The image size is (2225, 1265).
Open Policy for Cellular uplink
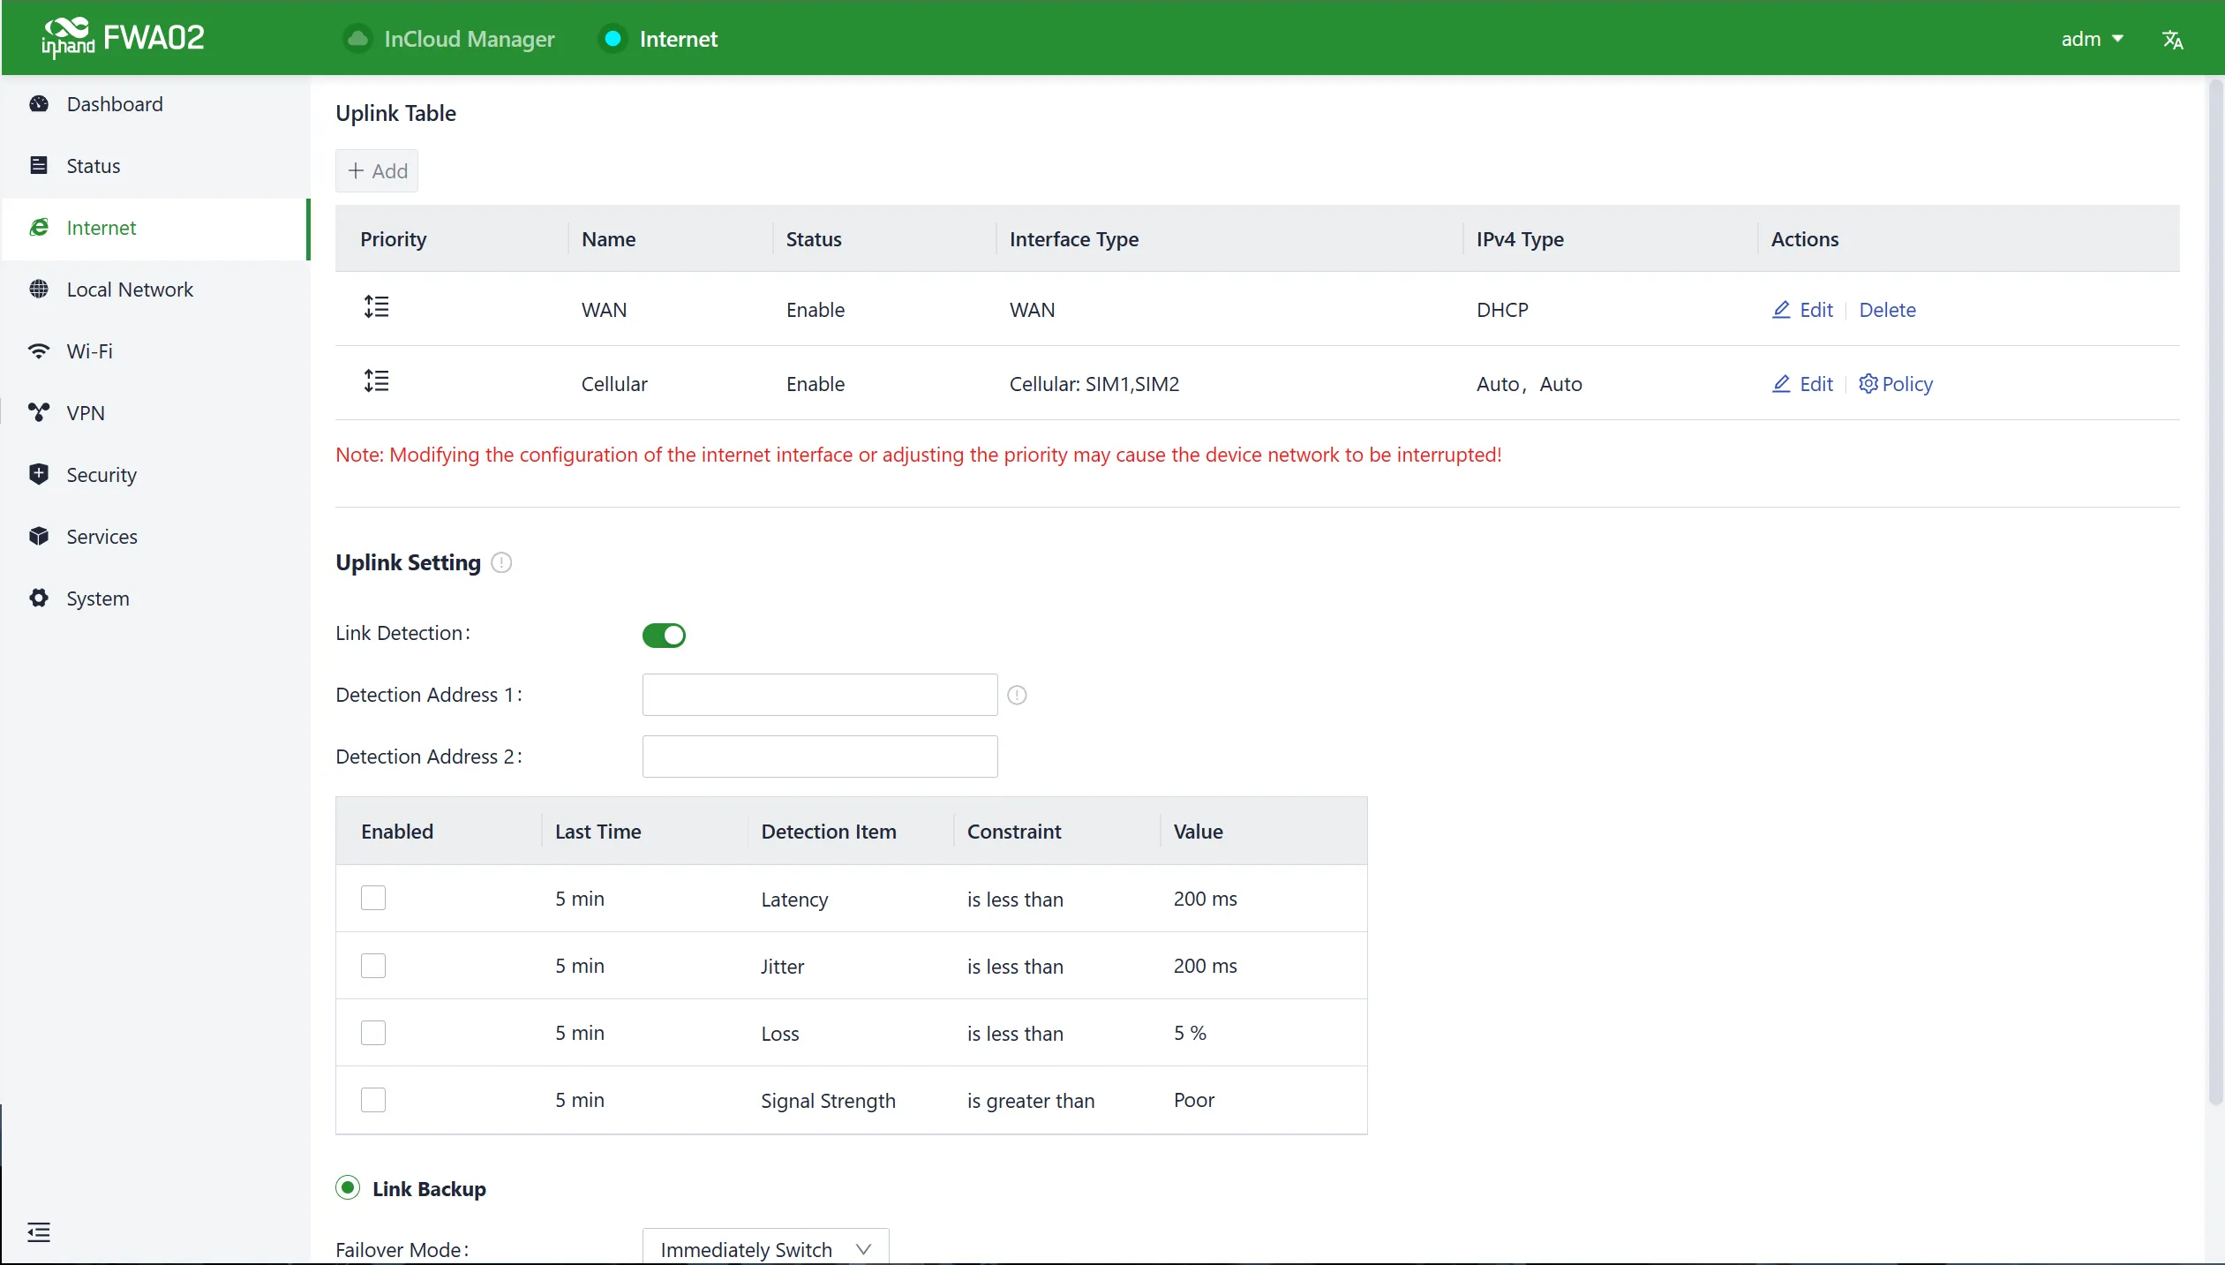pyautogui.click(x=1896, y=384)
